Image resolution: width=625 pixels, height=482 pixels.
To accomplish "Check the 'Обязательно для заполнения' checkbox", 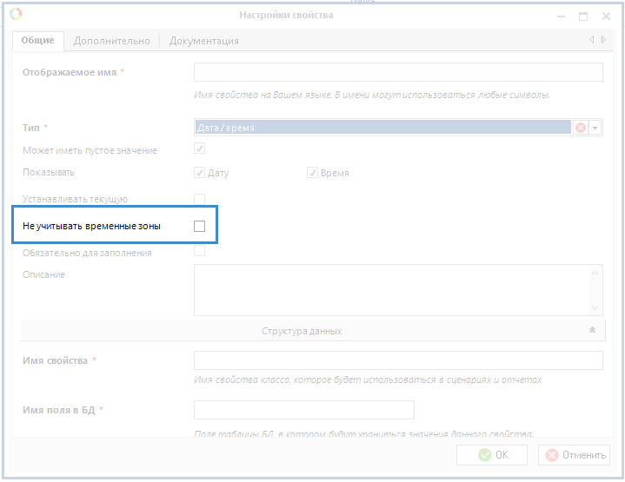I will pos(199,252).
